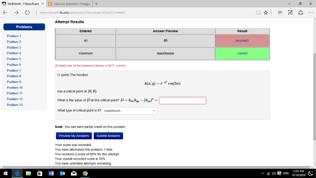316x178 pixels.
Task: Add page to favorites with the star
Action: coord(265,12)
